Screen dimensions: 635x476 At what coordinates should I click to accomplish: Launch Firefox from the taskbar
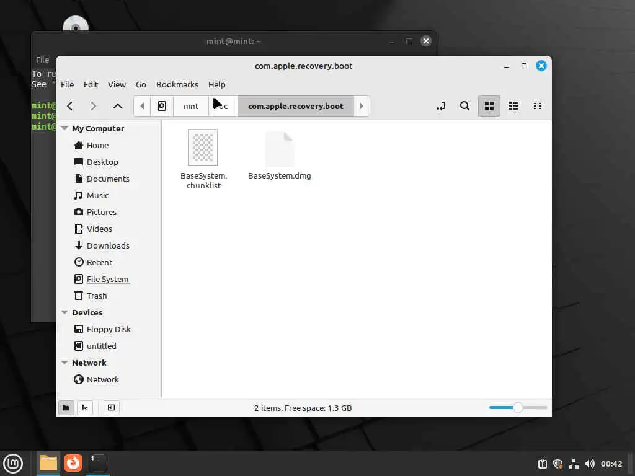[73, 463]
